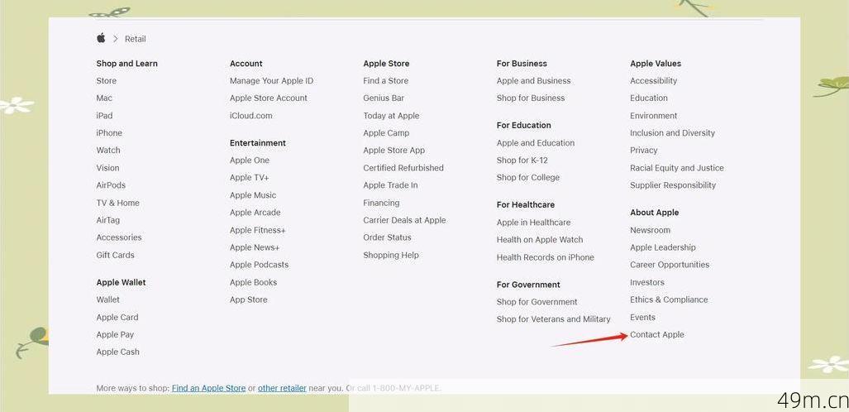Open the Apple Card link
This screenshot has width=849, height=412.
[x=117, y=317]
